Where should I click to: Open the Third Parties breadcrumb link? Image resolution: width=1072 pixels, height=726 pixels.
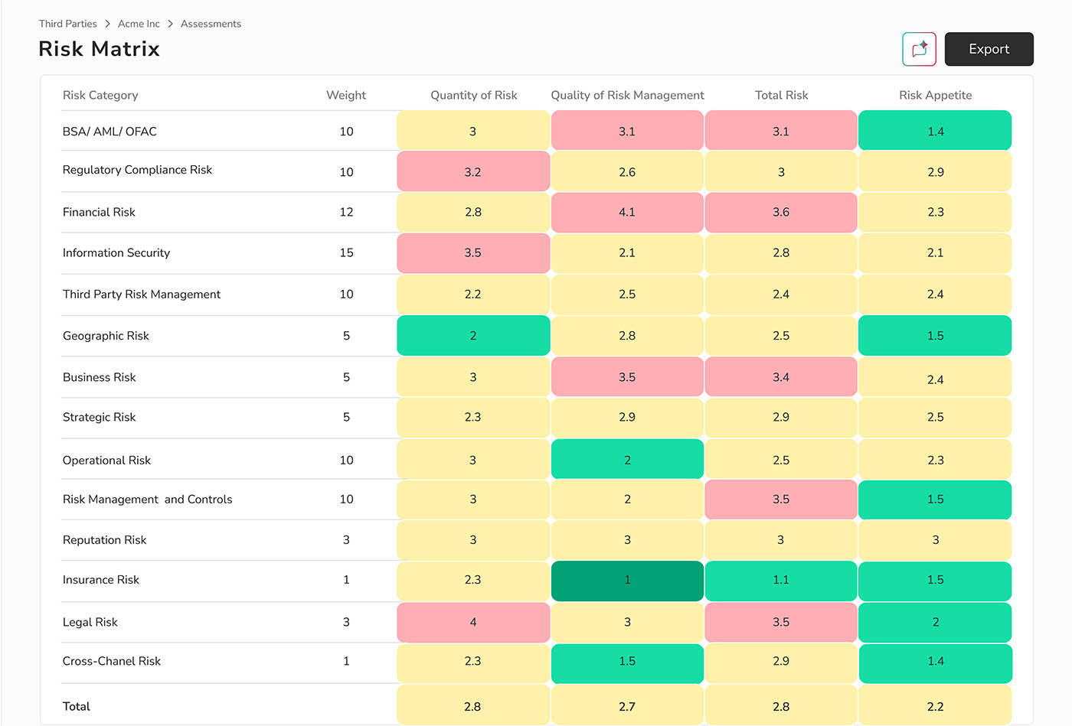[67, 24]
